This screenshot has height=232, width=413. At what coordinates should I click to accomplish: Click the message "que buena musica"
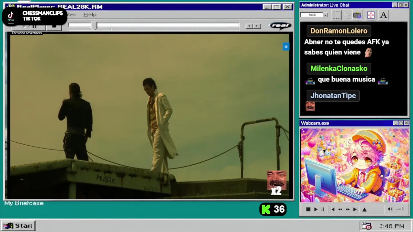(346, 80)
